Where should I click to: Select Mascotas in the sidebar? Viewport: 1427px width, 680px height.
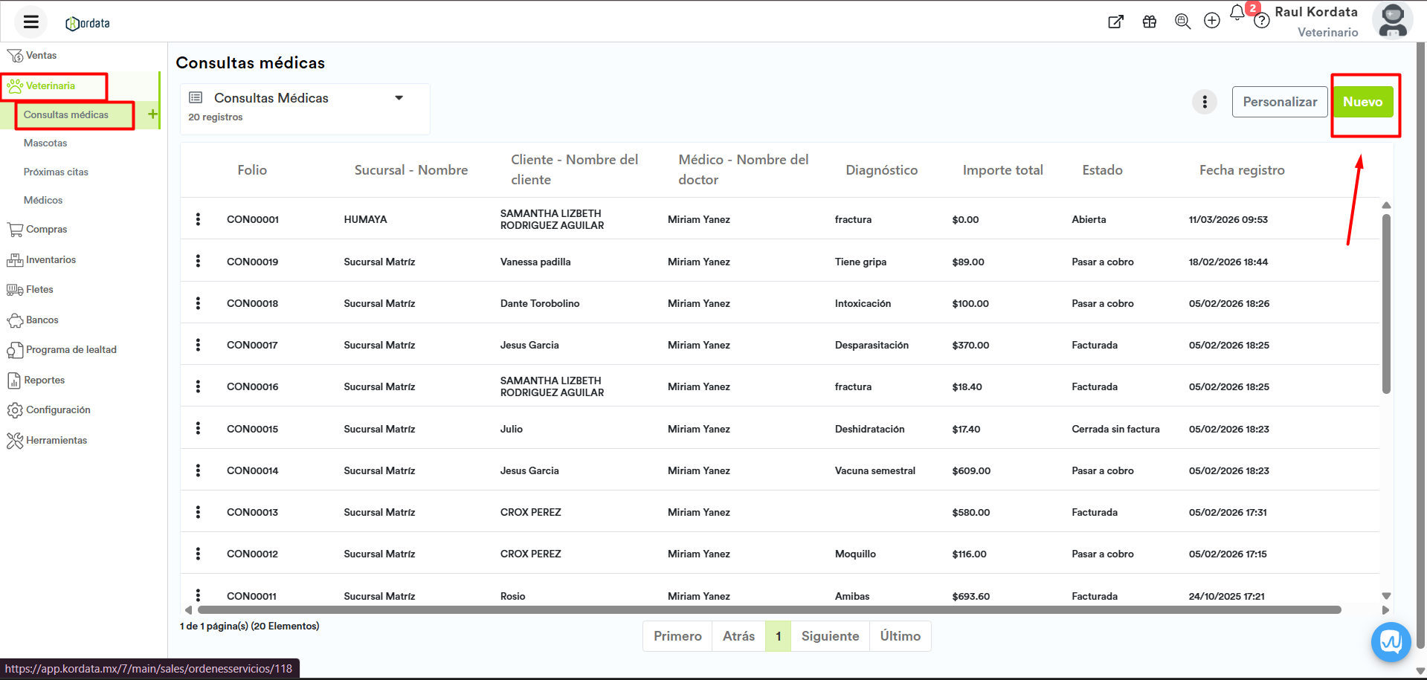(x=45, y=143)
